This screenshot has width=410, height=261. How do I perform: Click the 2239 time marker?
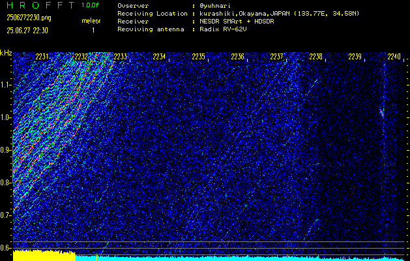355,57
